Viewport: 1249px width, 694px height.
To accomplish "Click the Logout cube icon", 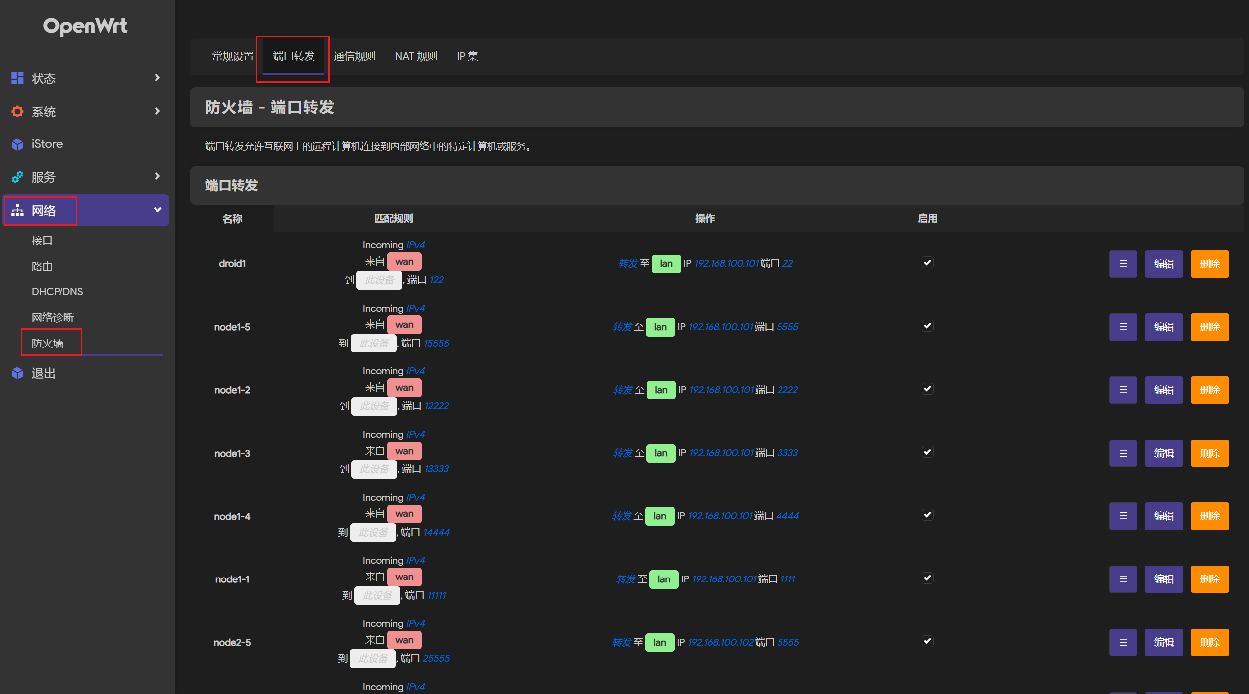I will (17, 373).
